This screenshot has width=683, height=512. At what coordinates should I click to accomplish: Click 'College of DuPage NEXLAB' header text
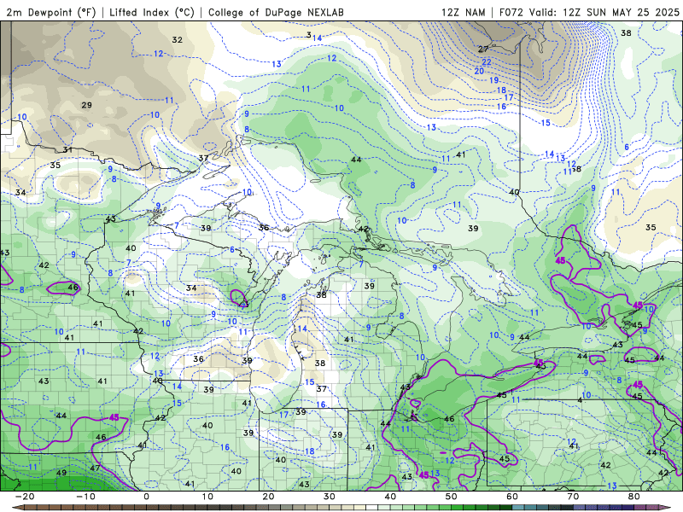[276, 12]
